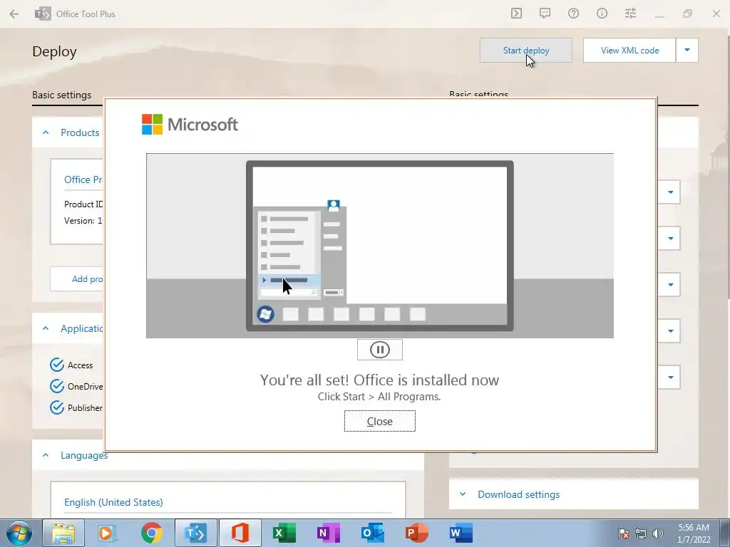This screenshot has width=730, height=547.
Task: Open first dropdown in right settings panel
Action: point(670,192)
